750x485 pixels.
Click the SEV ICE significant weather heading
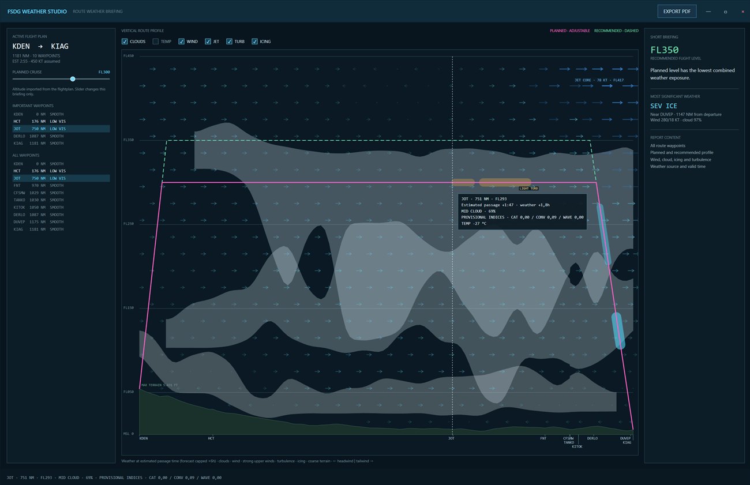(663, 106)
